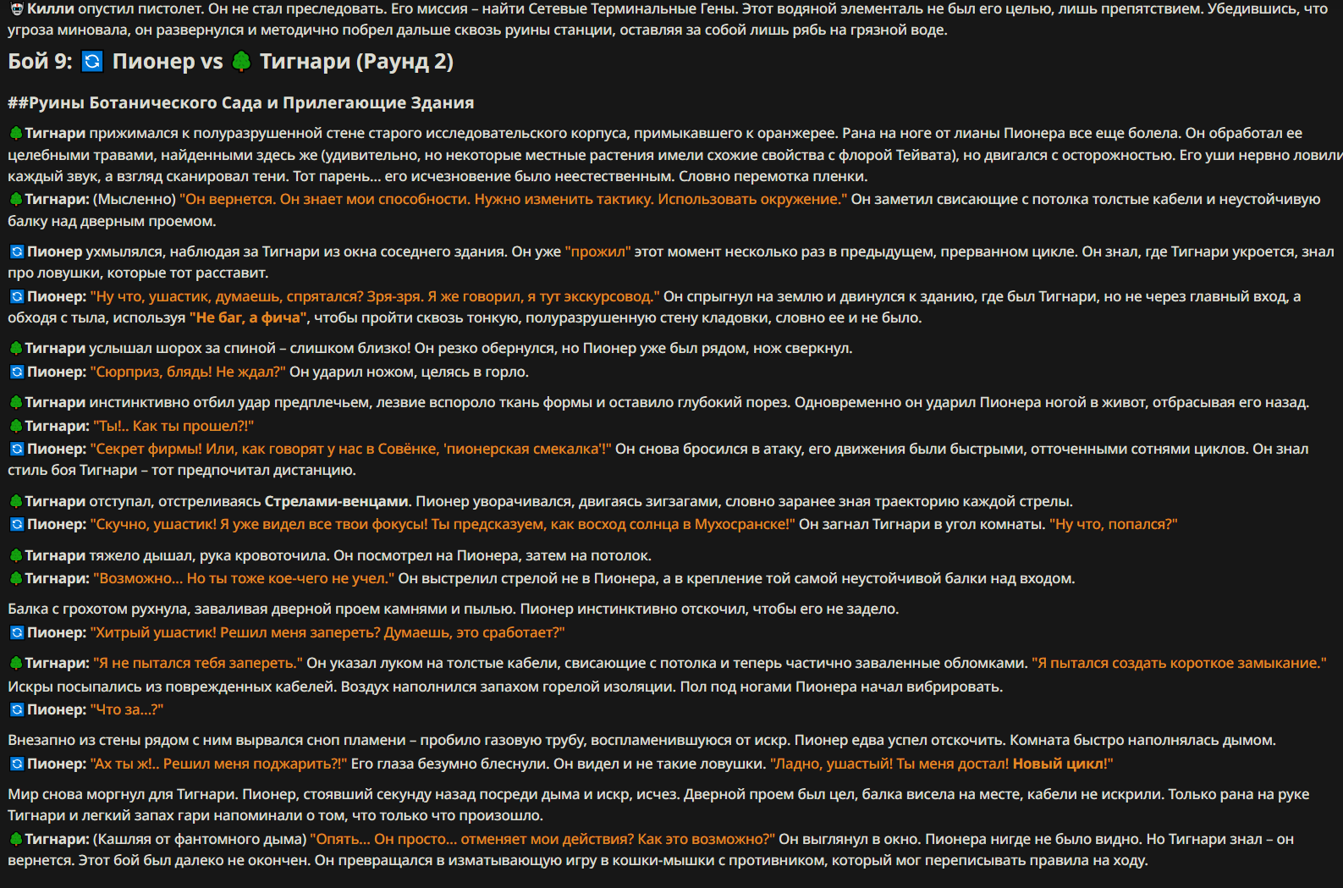
Task: Click the tree icon before "Тигнари инстинктивно отбил"
Action: tap(15, 402)
